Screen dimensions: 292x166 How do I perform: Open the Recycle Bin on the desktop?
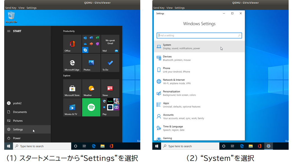pyautogui.click(x=11, y=16)
